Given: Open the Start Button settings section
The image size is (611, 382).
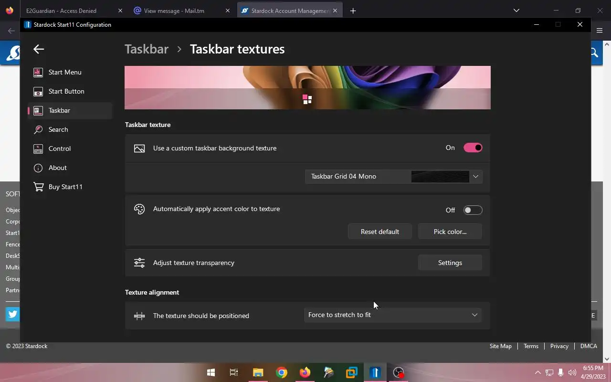Looking at the screenshot, I should pyautogui.click(x=70, y=91).
